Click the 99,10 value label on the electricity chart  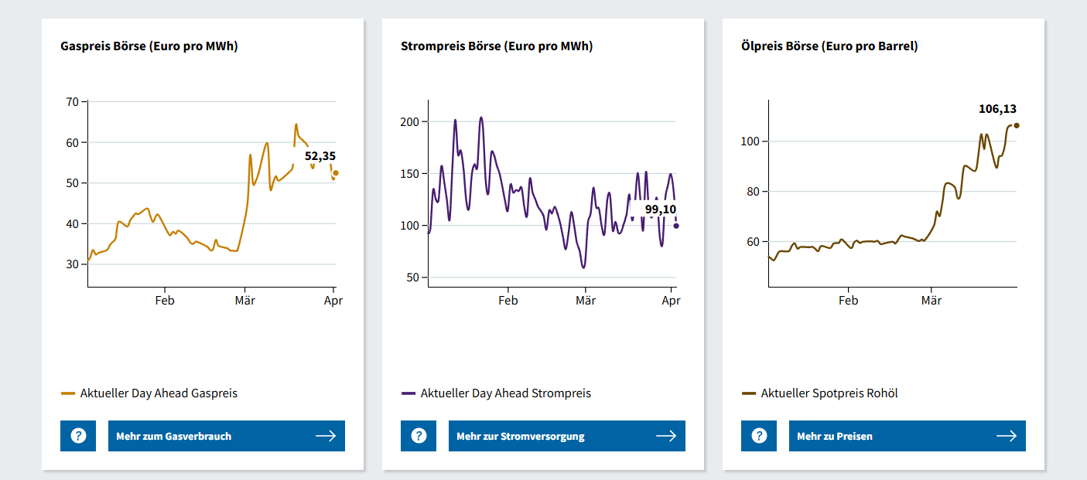(660, 209)
